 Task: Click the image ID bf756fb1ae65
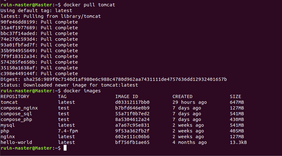click(x=132, y=142)
